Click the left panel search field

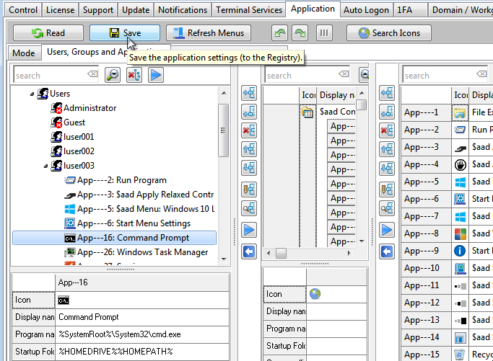pos(51,75)
